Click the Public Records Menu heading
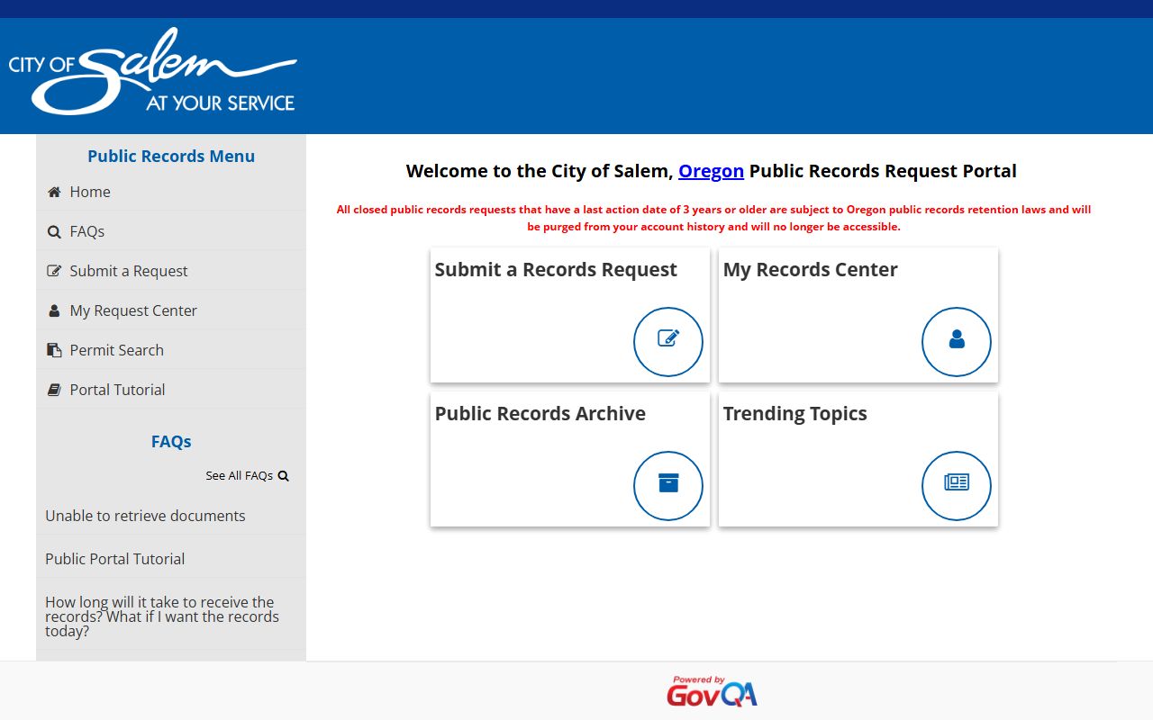 171,156
